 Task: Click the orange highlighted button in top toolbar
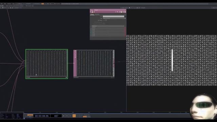coord(42,4)
